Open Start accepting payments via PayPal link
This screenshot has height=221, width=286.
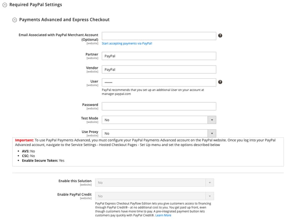[127, 43]
